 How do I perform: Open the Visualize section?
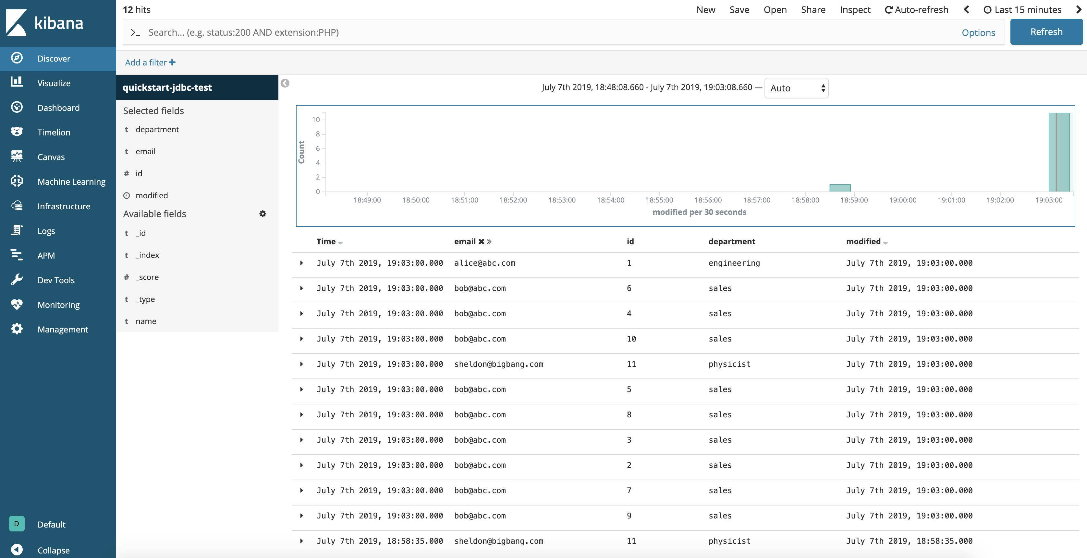pos(54,83)
